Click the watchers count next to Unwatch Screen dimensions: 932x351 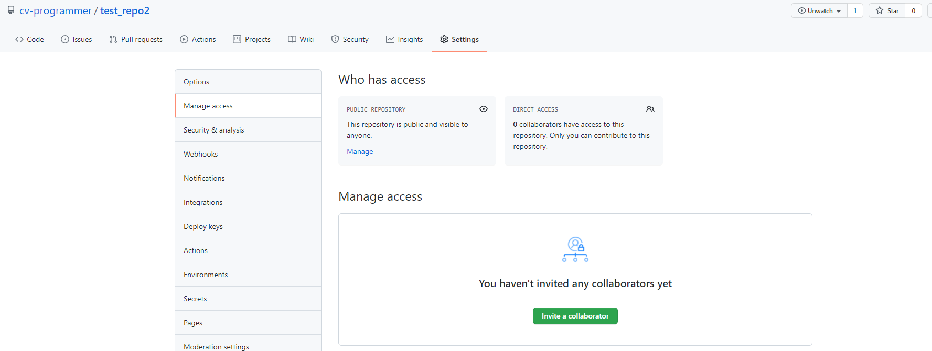tap(855, 10)
